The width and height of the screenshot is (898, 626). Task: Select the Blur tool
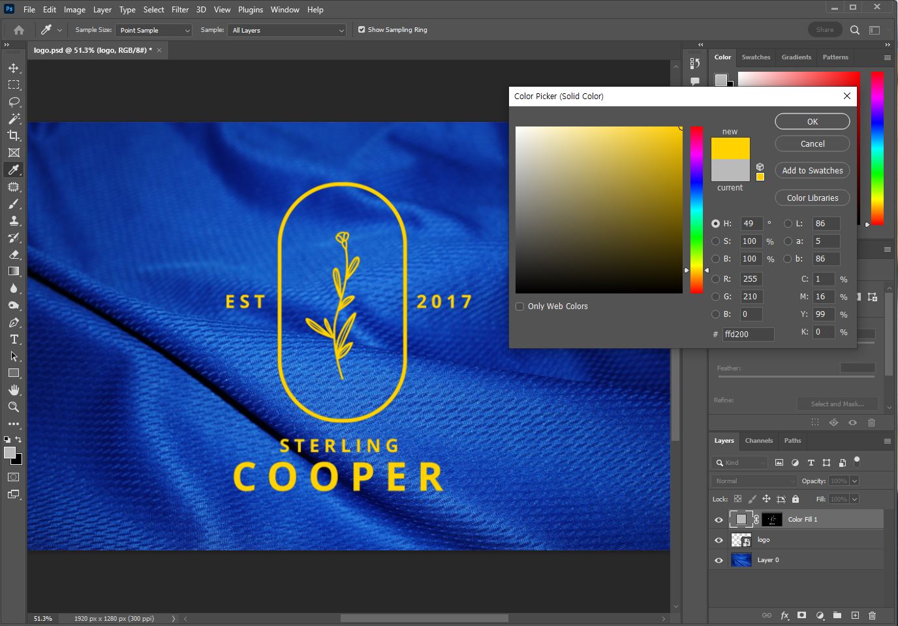pos(14,288)
